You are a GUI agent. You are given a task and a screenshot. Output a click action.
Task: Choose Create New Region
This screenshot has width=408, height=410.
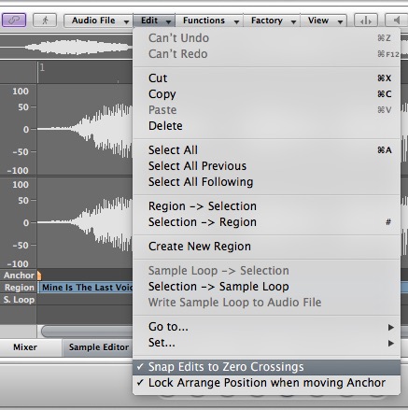[x=266, y=247]
